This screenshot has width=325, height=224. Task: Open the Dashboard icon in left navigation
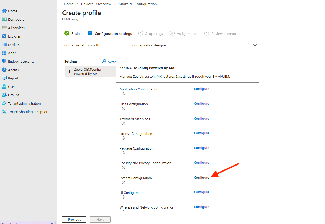(x=4, y=19)
